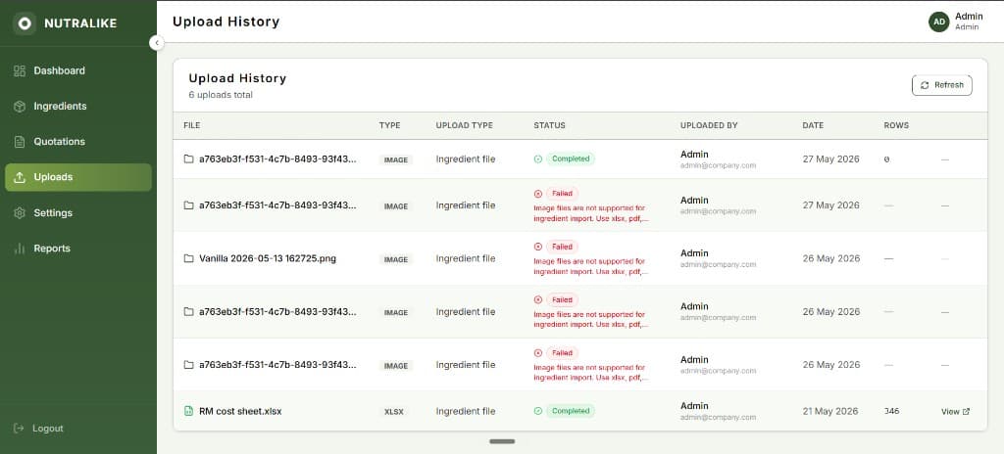This screenshot has width=1004, height=454.
Task: Open the Quotations document icon
Action: coord(20,142)
